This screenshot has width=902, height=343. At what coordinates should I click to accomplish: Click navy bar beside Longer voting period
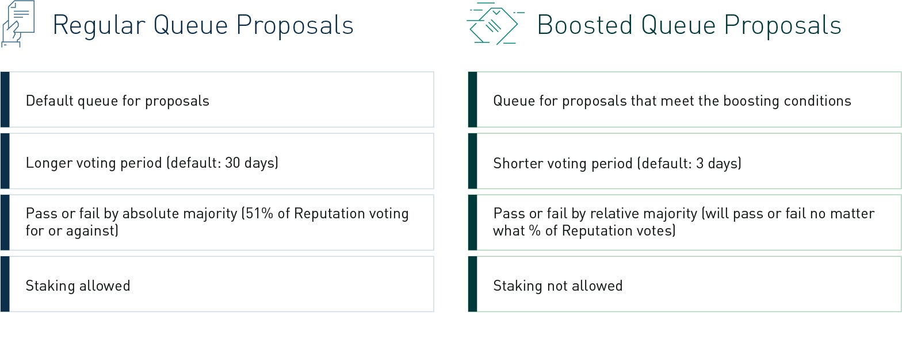click(5, 161)
